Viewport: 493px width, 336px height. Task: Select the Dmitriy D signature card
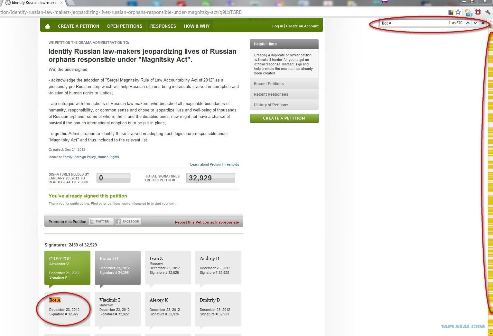click(x=218, y=309)
